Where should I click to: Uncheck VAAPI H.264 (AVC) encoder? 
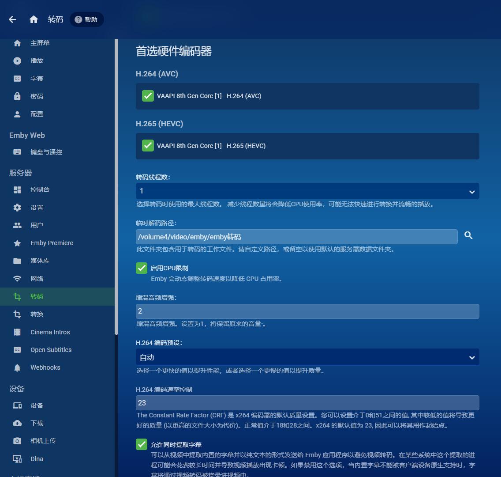pos(148,96)
